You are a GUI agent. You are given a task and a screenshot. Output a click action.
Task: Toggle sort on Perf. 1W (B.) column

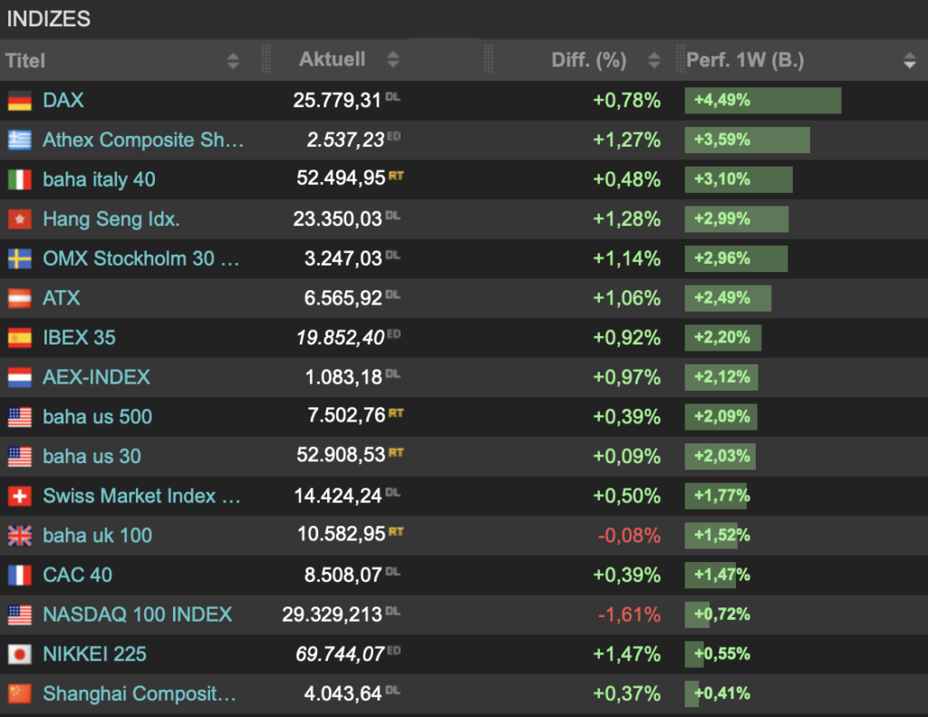tap(910, 61)
